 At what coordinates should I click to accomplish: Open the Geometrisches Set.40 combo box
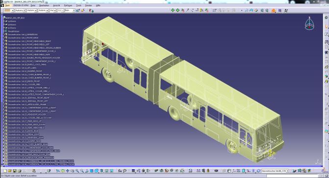[275, 171]
